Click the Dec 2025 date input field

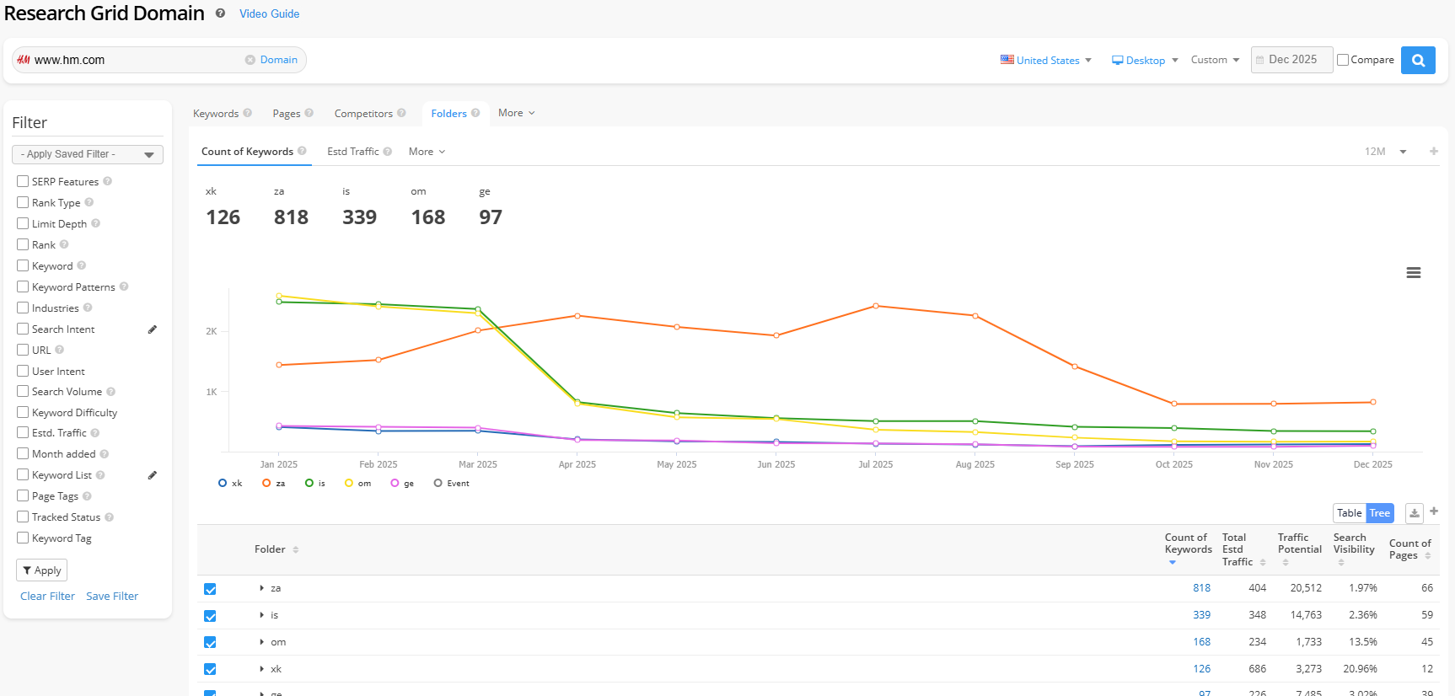pos(1292,60)
